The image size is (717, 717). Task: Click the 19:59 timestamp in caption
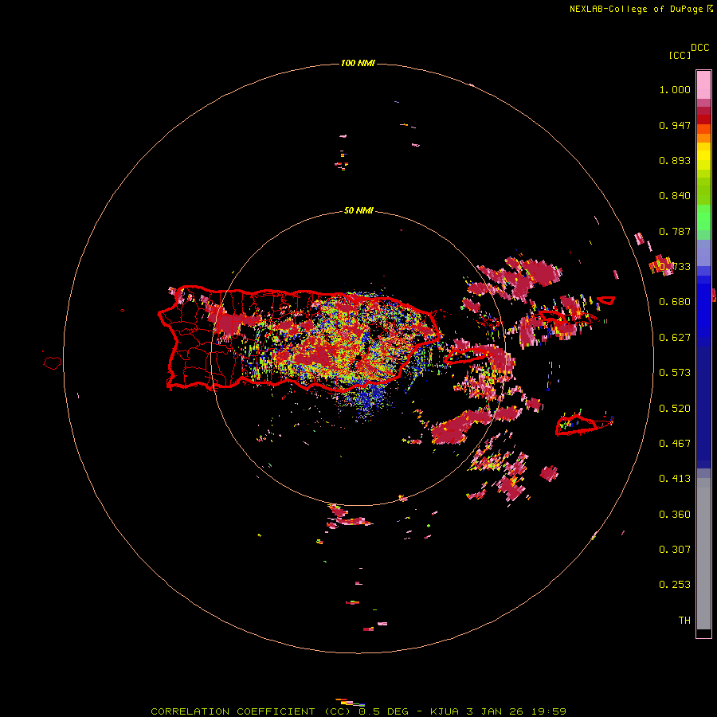(549, 711)
